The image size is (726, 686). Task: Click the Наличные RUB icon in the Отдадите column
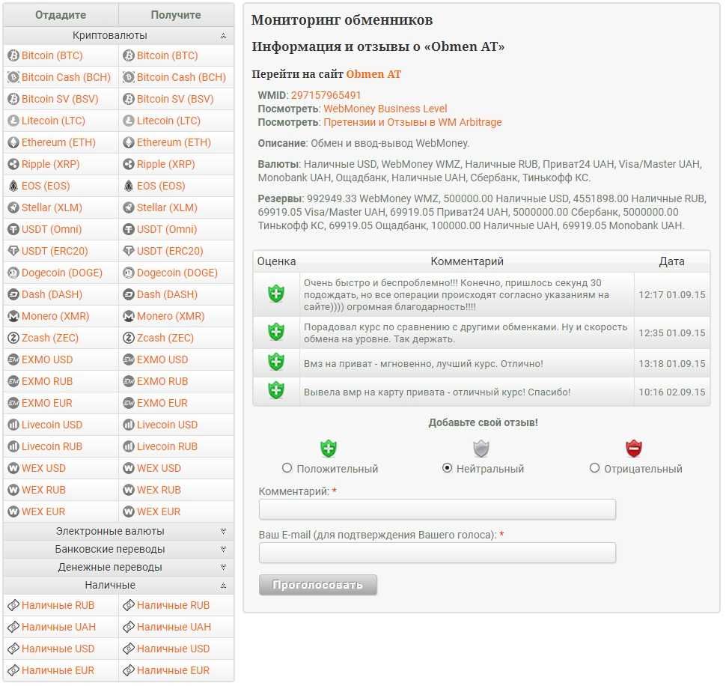[x=13, y=605]
